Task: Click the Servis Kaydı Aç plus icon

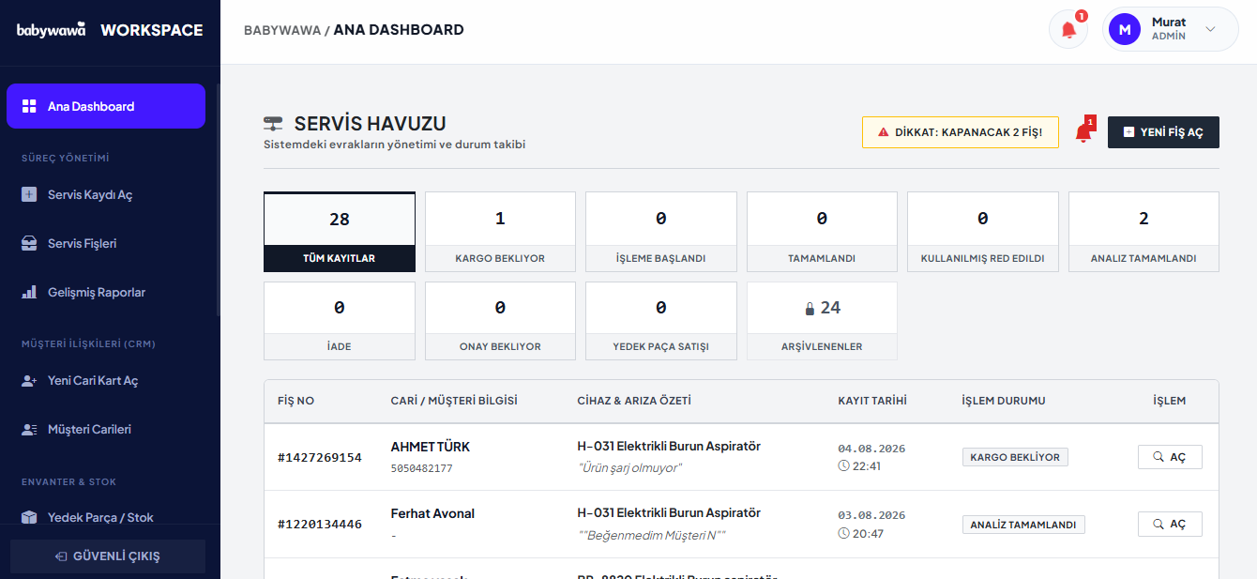Action: [x=29, y=194]
